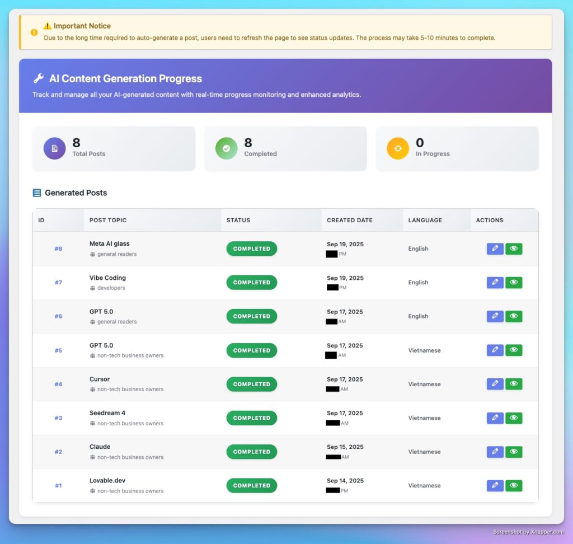Click the Total Posts document icon
573x544 pixels.
pyautogui.click(x=54, y=148)
